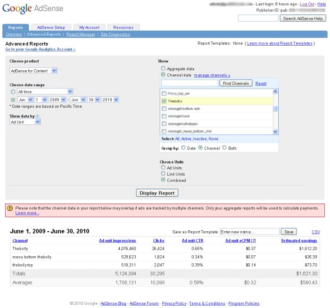The image size is (330, 308).
Task: Select the Link Units radio option
Action: tap(163, 174)
